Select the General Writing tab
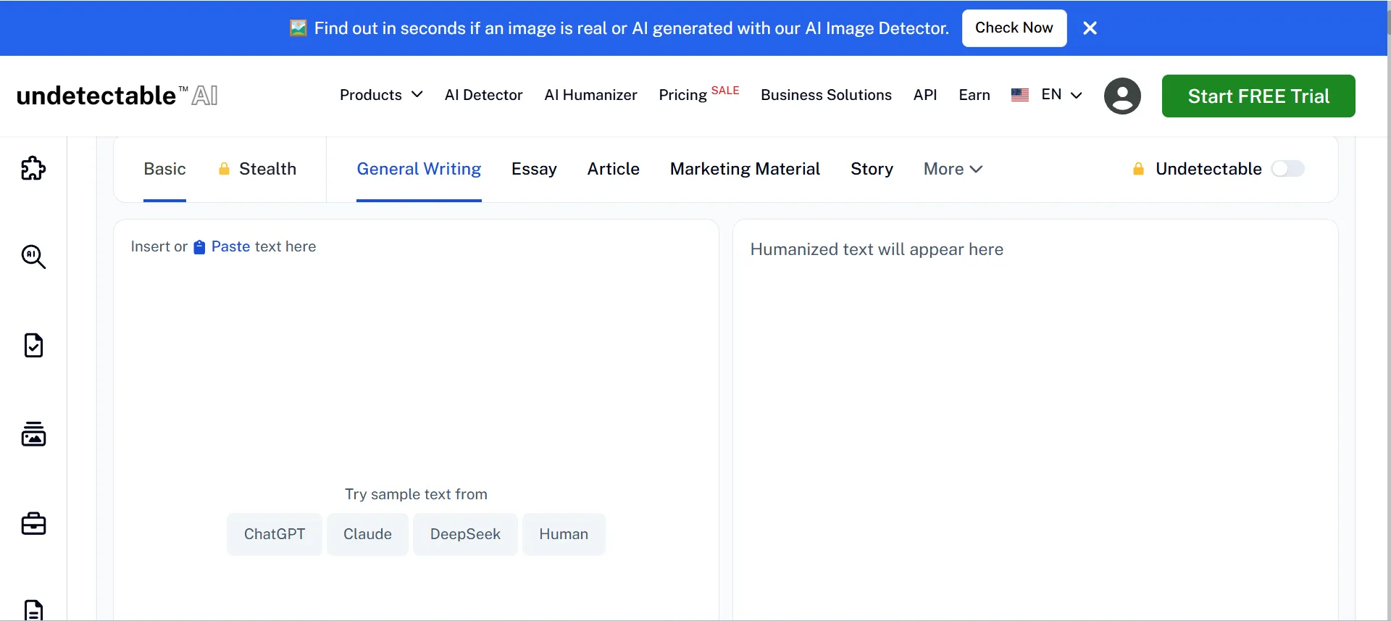The height and width of the screenshot is (621, 1391). (419, 169)
